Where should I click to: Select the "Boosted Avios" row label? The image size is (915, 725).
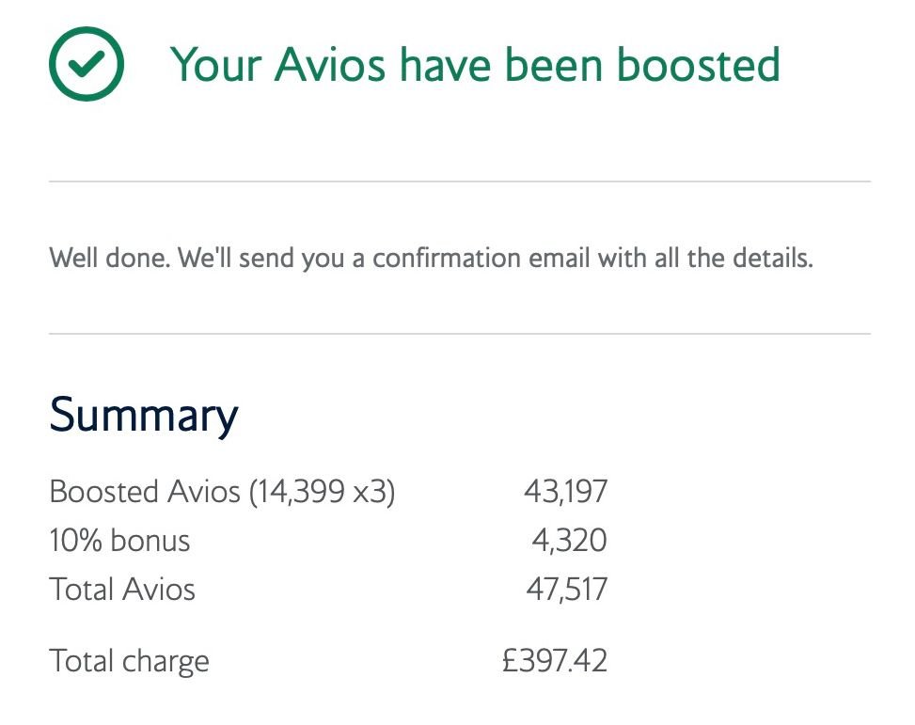[x=145, y=491]
